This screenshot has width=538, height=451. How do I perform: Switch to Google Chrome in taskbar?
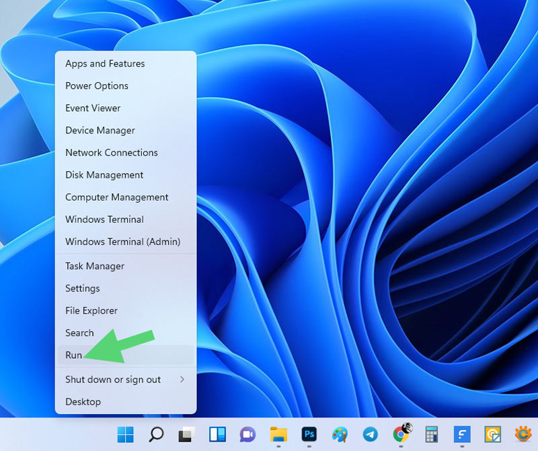pyautogui.click(x=401, y=434)
